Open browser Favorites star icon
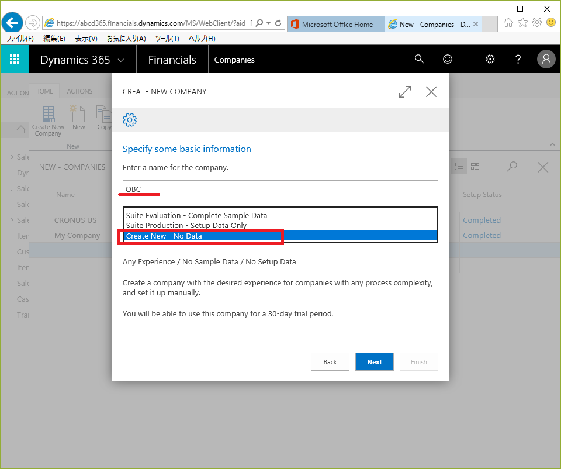561x469 pixels. coord(522,23)
